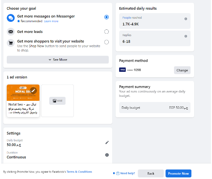Screen dimensions: 212x179
Task: Add another ad version
Action: [57, 101]
